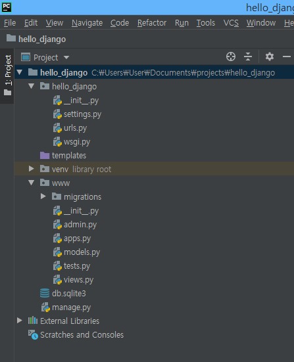
Task: Click the views.py Python file icon
Action: [57, 280]
